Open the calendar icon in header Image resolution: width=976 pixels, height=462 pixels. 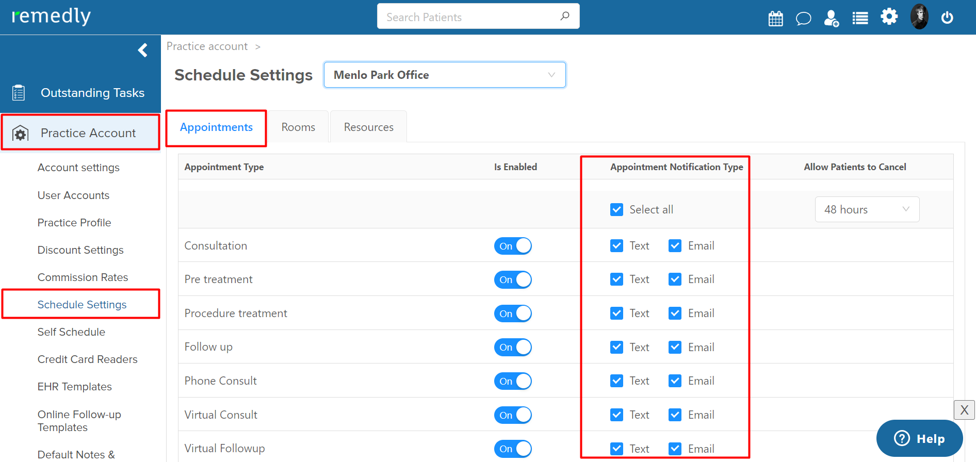pos(775,18)
